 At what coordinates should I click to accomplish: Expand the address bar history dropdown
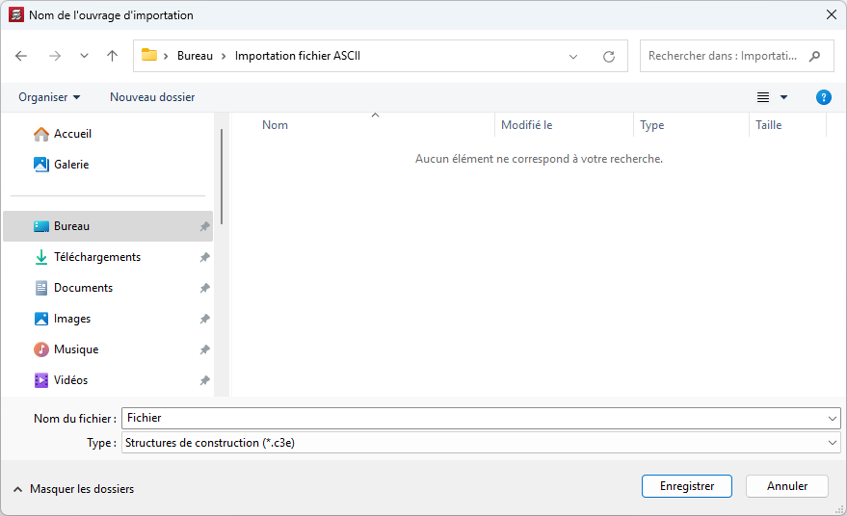(573, 57)
